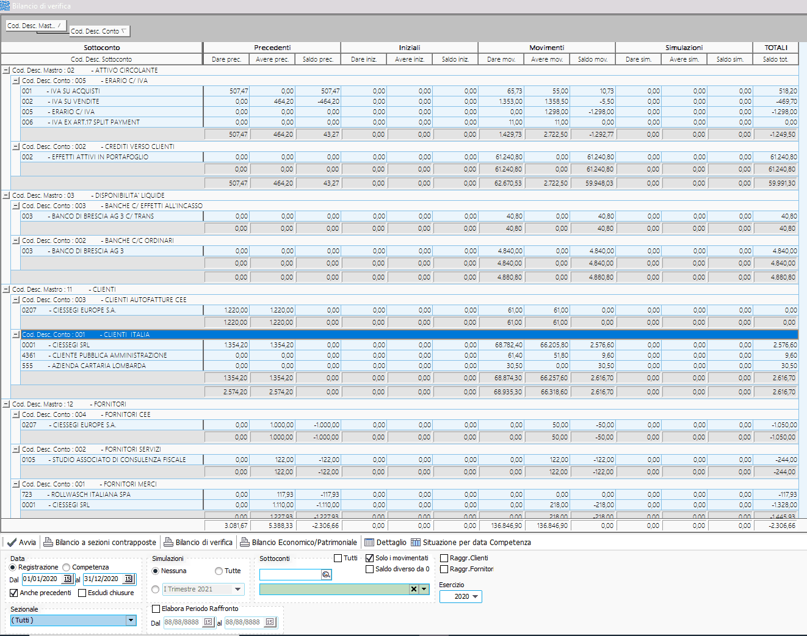Collapse Mastro 12 FORNITORI group
Viewport: 807px width, 636px height.
click(6, 404)
